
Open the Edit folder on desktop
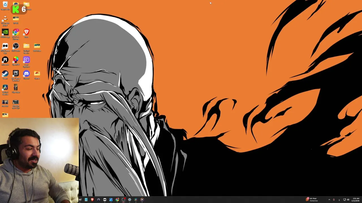37,47
